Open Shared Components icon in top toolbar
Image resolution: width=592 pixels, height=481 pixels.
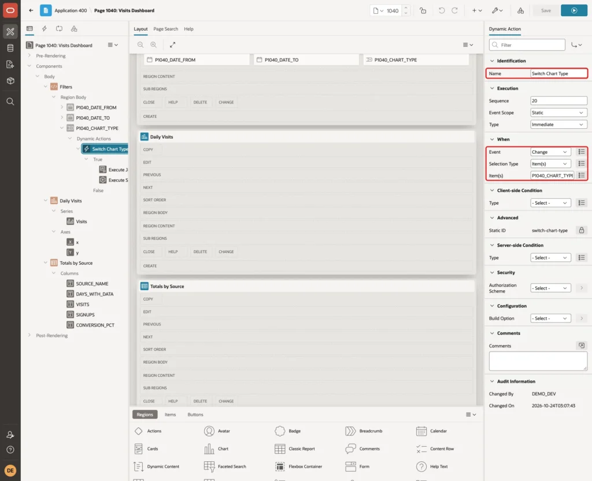point(521,10)
